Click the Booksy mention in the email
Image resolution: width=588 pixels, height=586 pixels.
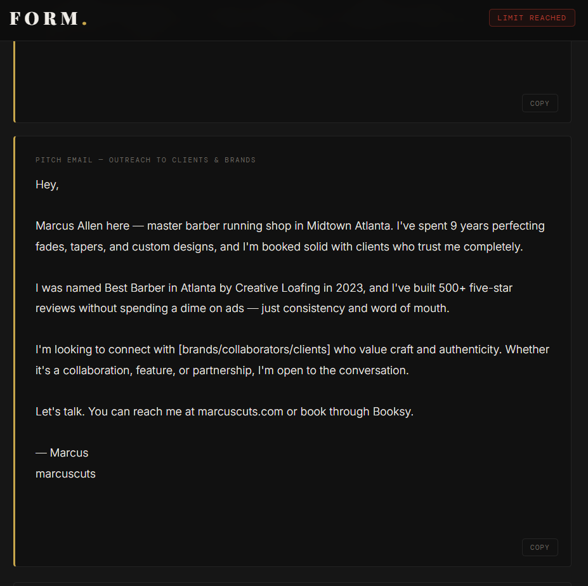coord(392,411)
